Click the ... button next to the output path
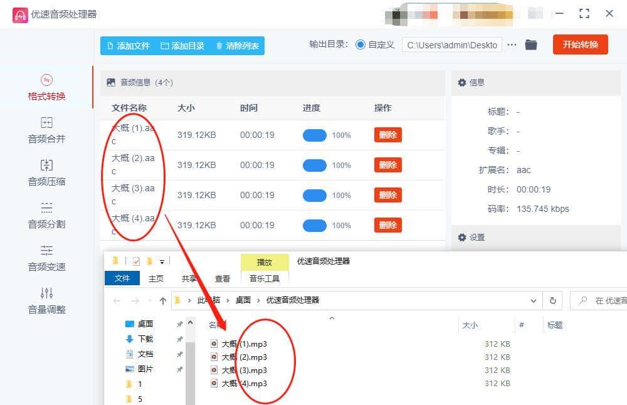Screen dimensions: 627x405 tap(512, 45)
